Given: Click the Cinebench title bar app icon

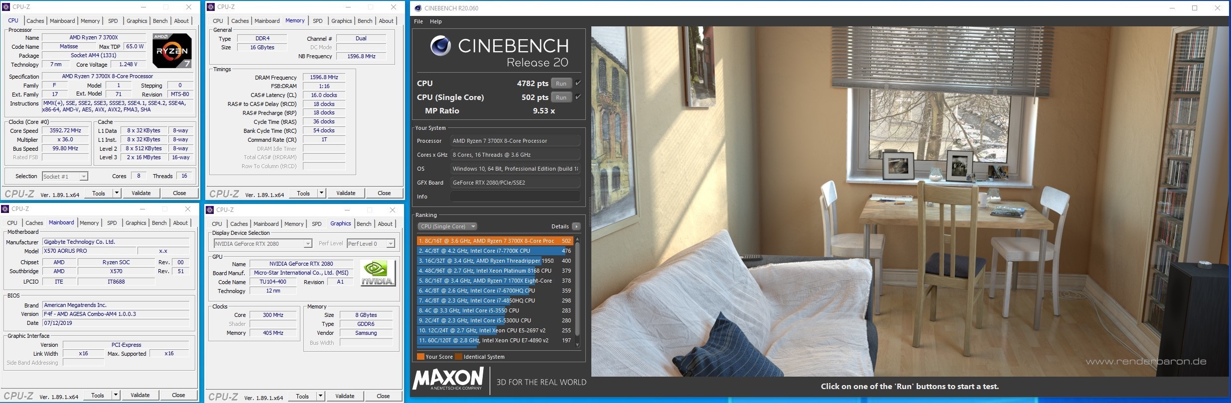Looking at the screenshot, I should tap(417, 8).
